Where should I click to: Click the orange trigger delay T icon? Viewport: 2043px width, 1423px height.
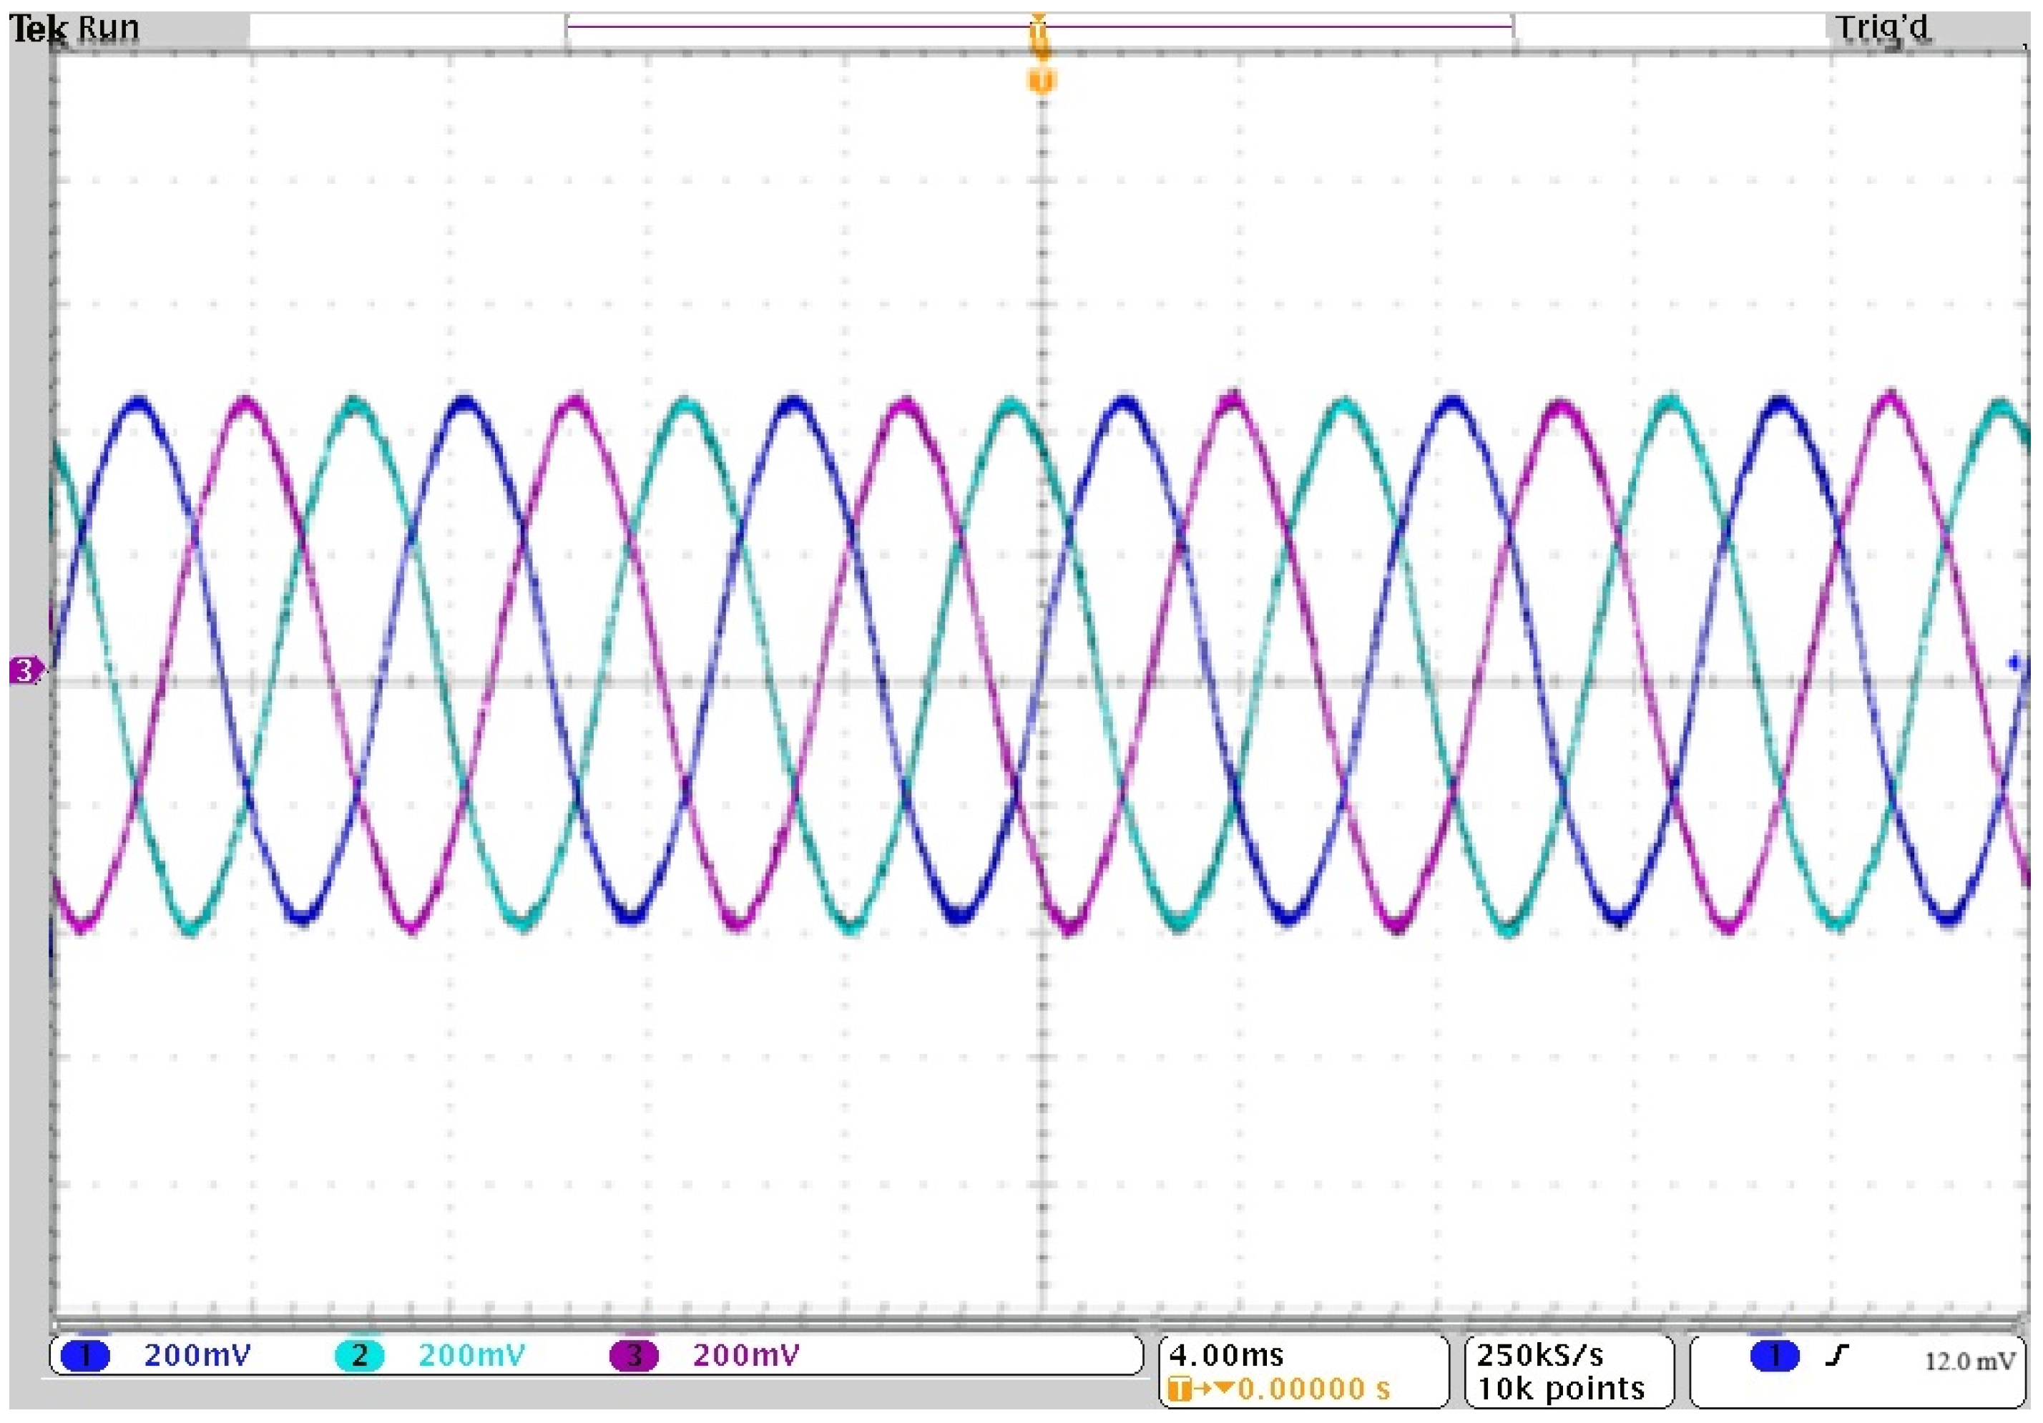click(x=1179, y=1389)
